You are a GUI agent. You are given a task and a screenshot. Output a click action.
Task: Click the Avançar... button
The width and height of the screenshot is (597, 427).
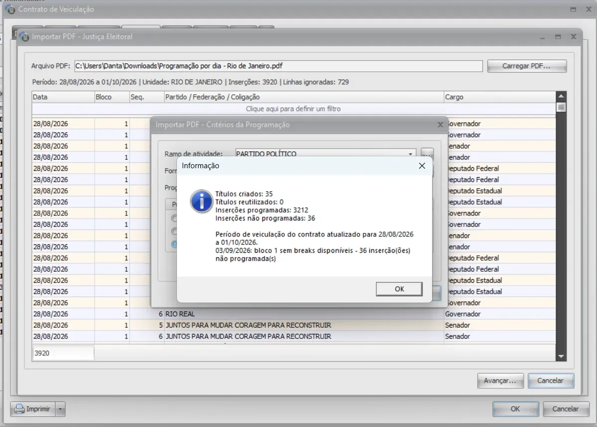(x=500, y=381)
